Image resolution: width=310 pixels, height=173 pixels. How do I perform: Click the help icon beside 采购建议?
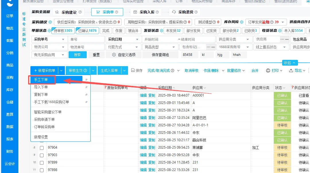coord(80,12)
